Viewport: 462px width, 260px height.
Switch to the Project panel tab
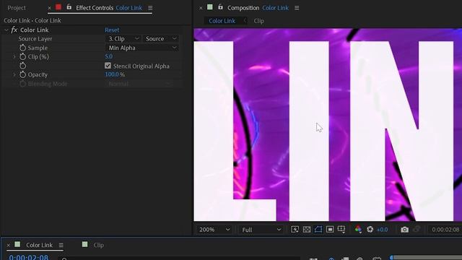pos(17,8)
